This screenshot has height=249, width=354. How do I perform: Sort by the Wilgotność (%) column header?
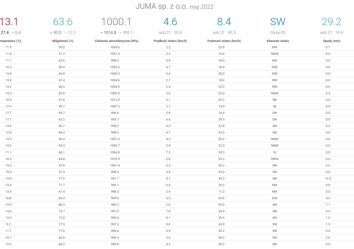pos(62,41)
